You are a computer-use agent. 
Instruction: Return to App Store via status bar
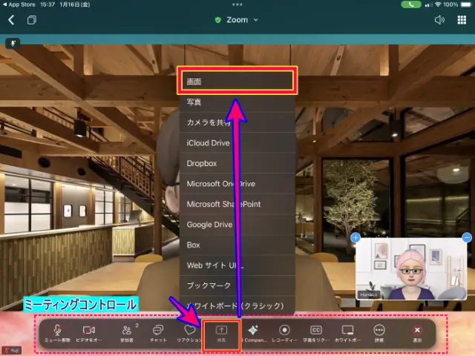[x=19, y=4]
